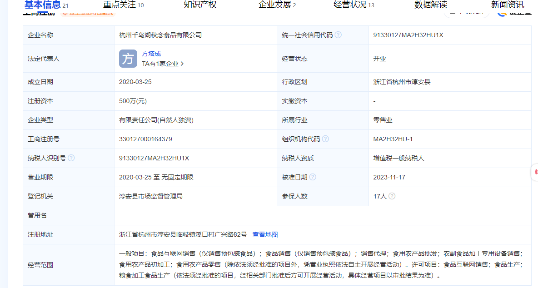Click the 注册资本 label cell
The height and width of the screenshot is (288, 538).
pyautogui.click(x=69, y=101)
